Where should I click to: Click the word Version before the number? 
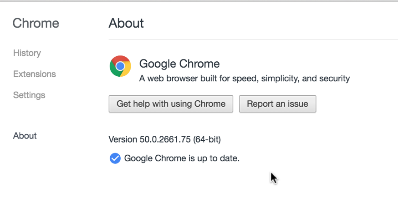click(x=123, y=139)
